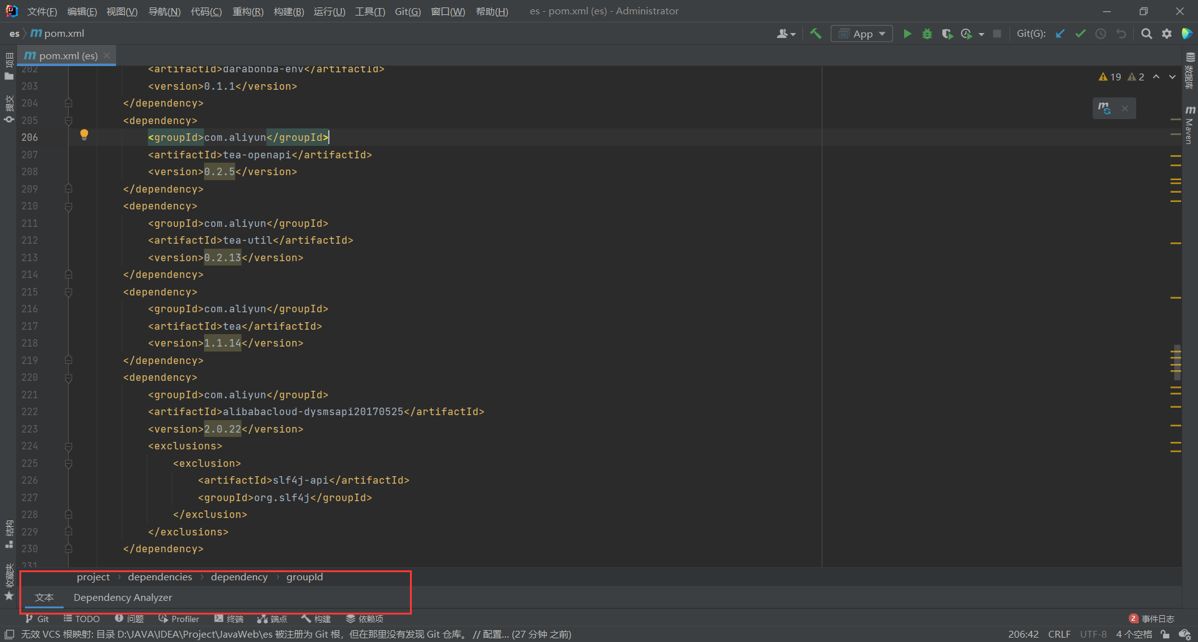1198x642 pixels.
Task: Start debugging with the bug icon
Action: pos(927,34)
